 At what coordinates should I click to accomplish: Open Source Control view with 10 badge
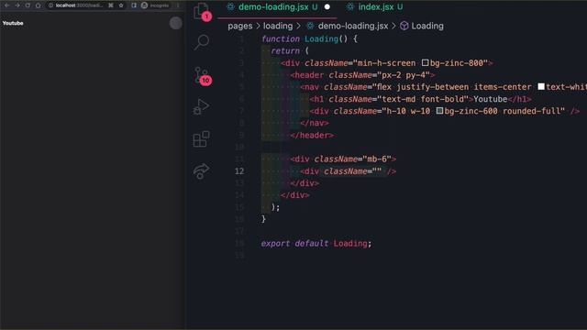202,76
